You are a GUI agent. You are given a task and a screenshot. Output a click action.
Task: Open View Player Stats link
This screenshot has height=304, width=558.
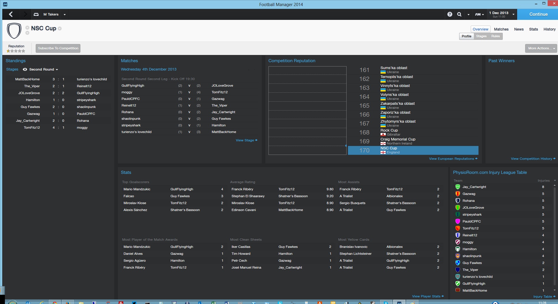(428, 296)
